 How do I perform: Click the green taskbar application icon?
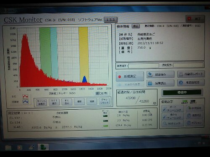43,147
